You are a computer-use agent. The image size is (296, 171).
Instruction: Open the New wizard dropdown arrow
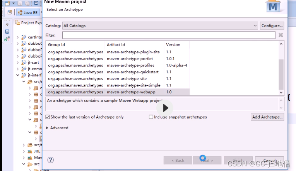tap(14, 3)
